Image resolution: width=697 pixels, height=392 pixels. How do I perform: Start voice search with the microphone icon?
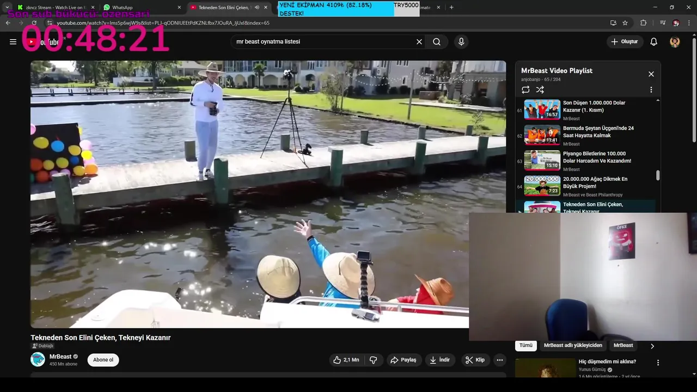[461, 42]
